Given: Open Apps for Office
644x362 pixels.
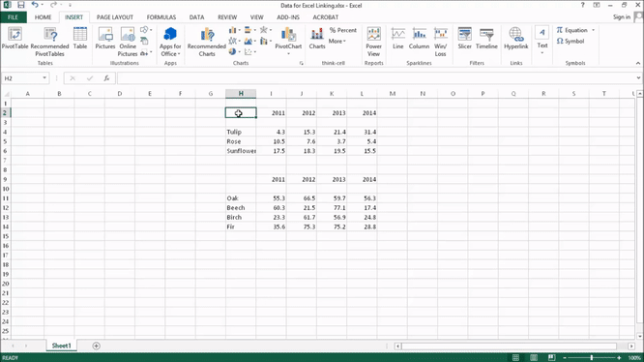Looking at the screenshot, I should coord(170,42).
